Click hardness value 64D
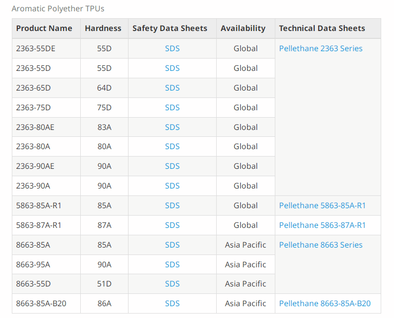This screenshot has height=318, width=394. 104,88
